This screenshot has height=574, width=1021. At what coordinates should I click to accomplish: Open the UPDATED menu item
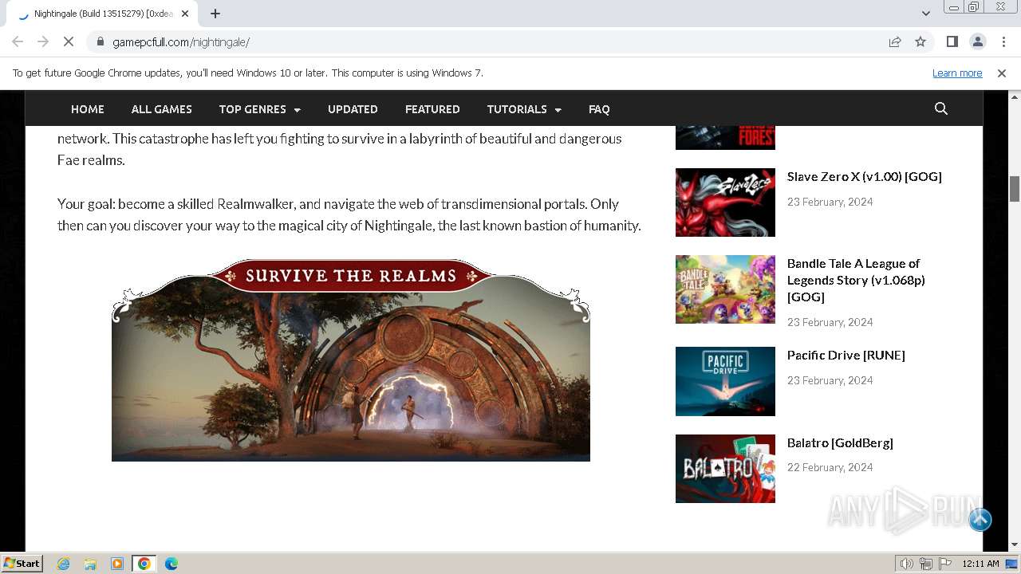click(353, 109)
